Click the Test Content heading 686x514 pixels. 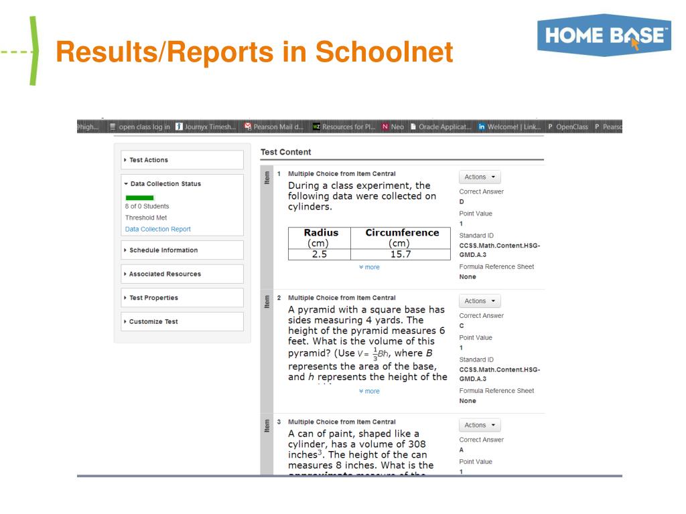(285, 152)
